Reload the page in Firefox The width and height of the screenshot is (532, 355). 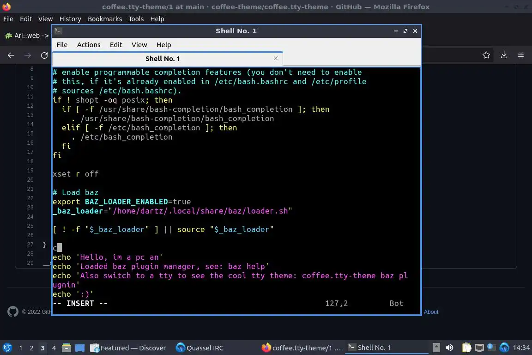pos(44,55)
